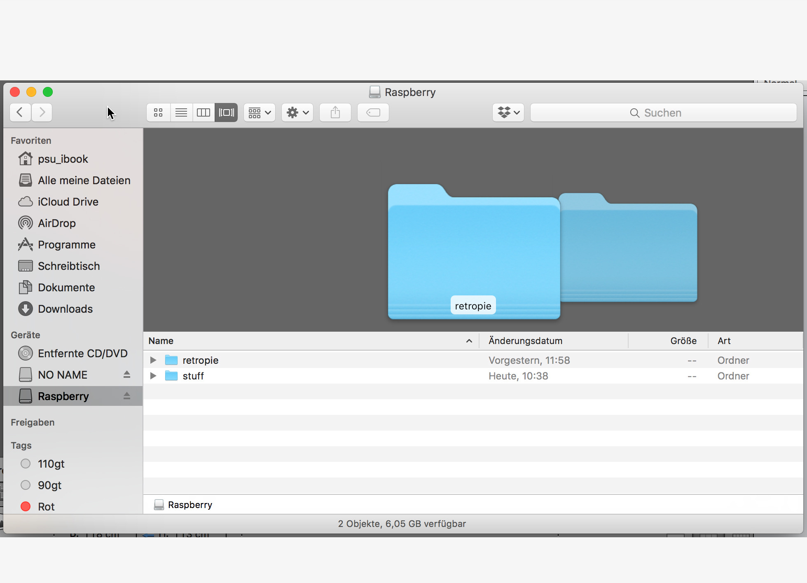Click the Share toolbar icon

click(x=335, y=112)
